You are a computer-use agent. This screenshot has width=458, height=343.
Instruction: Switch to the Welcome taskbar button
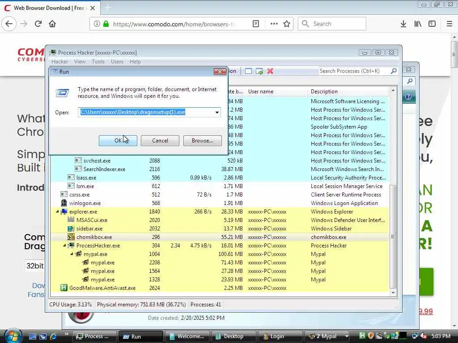coord(187,336)
